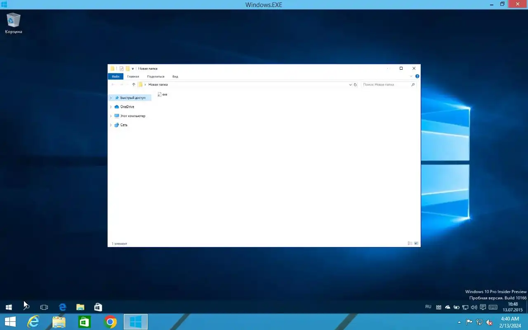The image size is (528, 330).
Task: Open File Explorer on bottom host taskbar
Action: pos(59,322)
